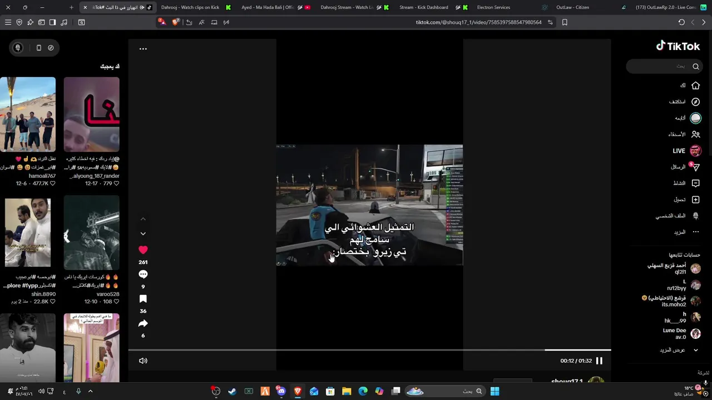The height and width of the screenshot is (400, 712).
Task: Go to previous video with up chevron
Action: coord(143,219)
